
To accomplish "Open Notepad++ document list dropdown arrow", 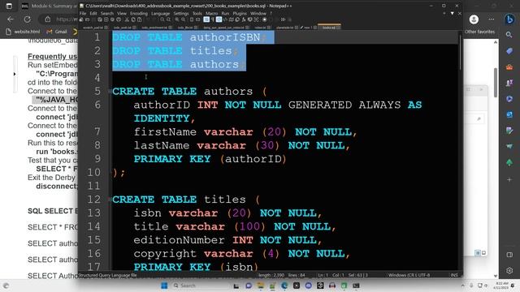I will pyautogui.click(x=452, y=13).
